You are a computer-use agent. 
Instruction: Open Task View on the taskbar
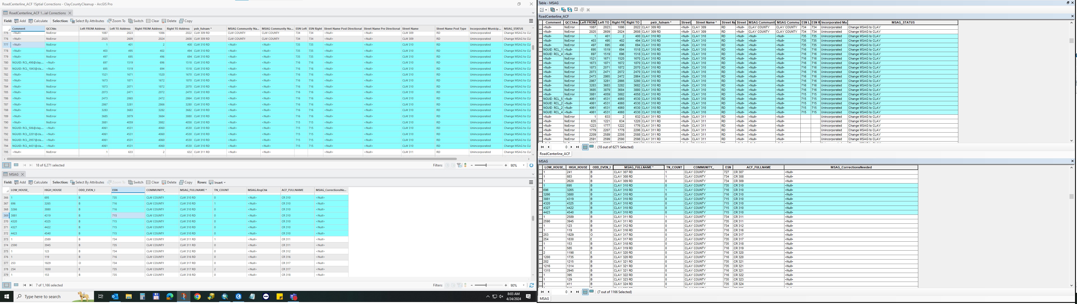coord(100,296)
